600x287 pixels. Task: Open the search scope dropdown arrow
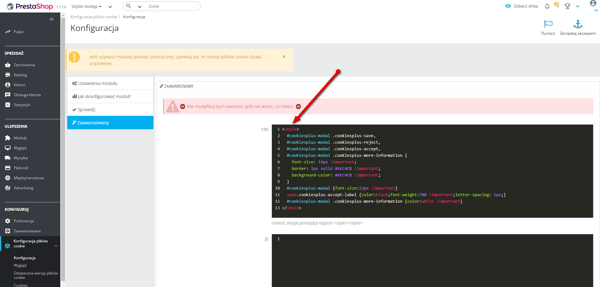[x=139, y=7]
